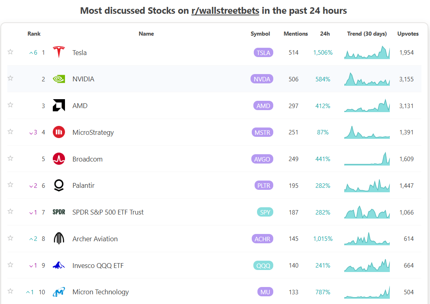Open the Archer Aviation stock page

click(95, 239)
